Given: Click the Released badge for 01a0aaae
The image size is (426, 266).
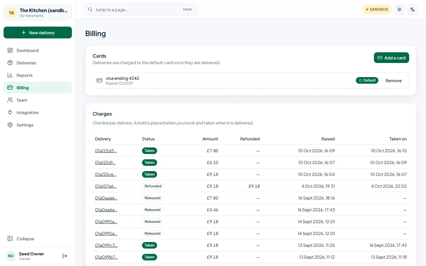Looking at the screenshot, I should tap(152, 198).
